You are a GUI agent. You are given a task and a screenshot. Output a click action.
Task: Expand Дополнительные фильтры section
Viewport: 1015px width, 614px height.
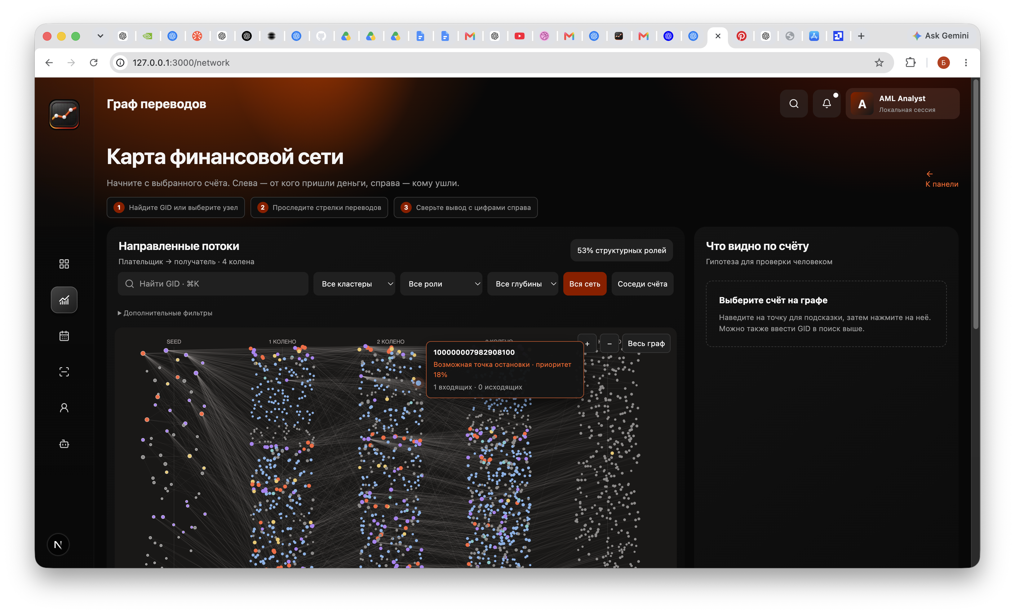(x=165, y=313)
